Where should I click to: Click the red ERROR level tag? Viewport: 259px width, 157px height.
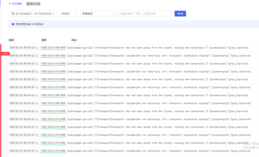pos(5,54)
